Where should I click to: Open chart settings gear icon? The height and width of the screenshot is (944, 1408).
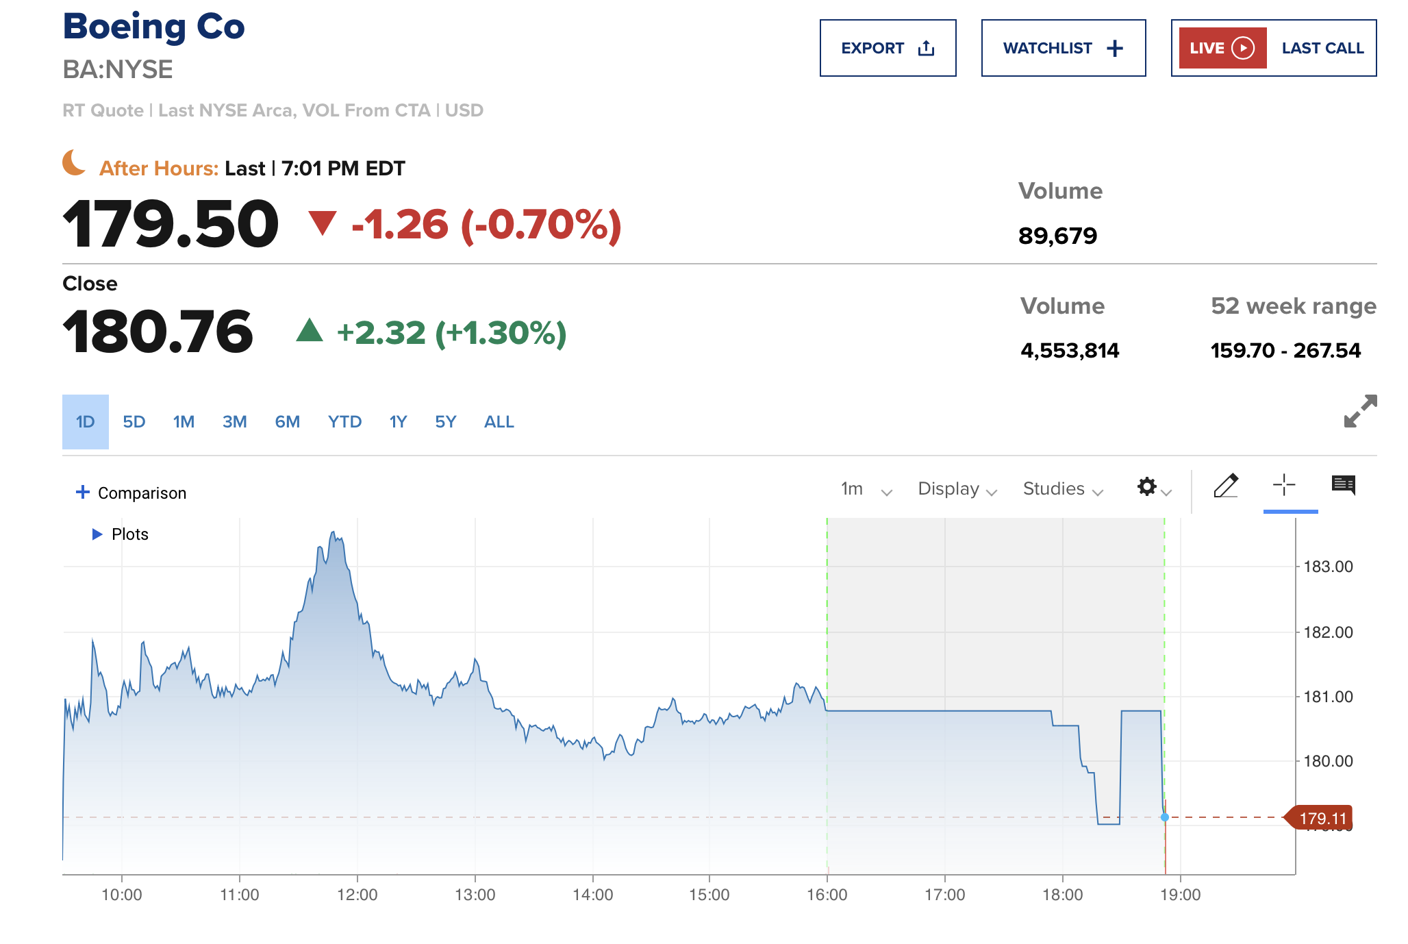[x=1148, y=486]
